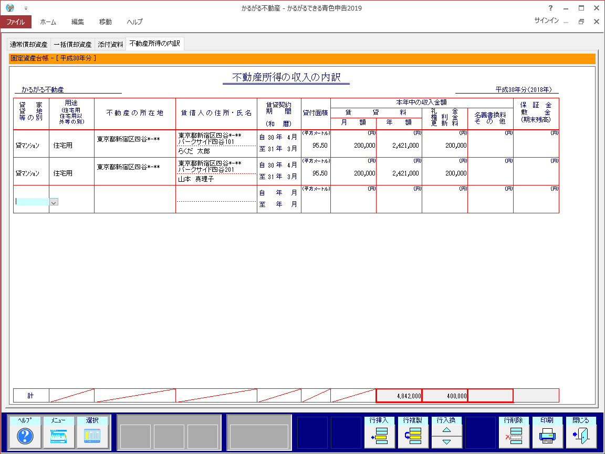Screen dimensions: 605x454
Task: Open the ファイル menu
Action: click(x=16, y=22)
